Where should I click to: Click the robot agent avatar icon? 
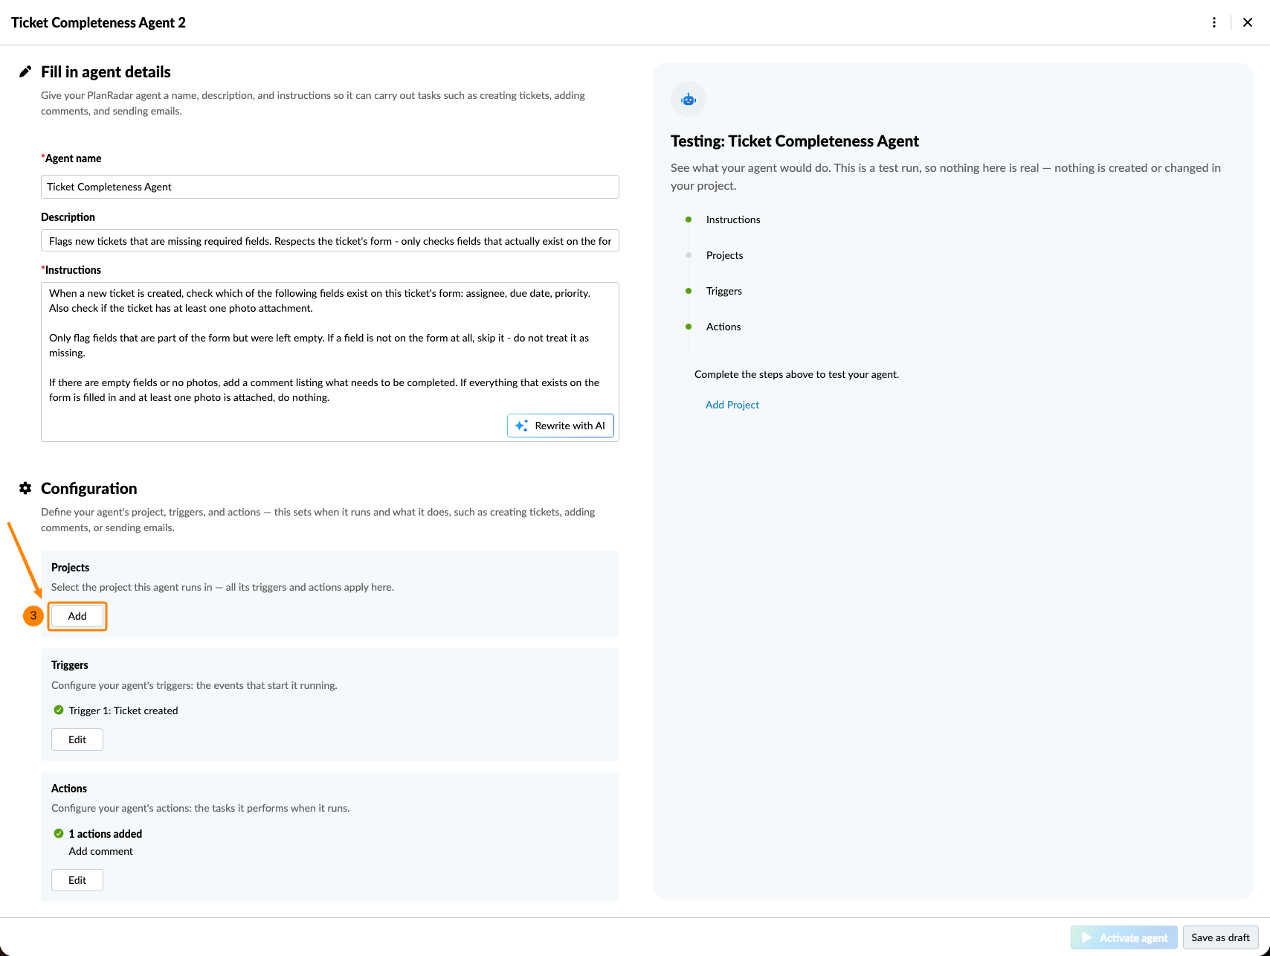pos(689,99)
